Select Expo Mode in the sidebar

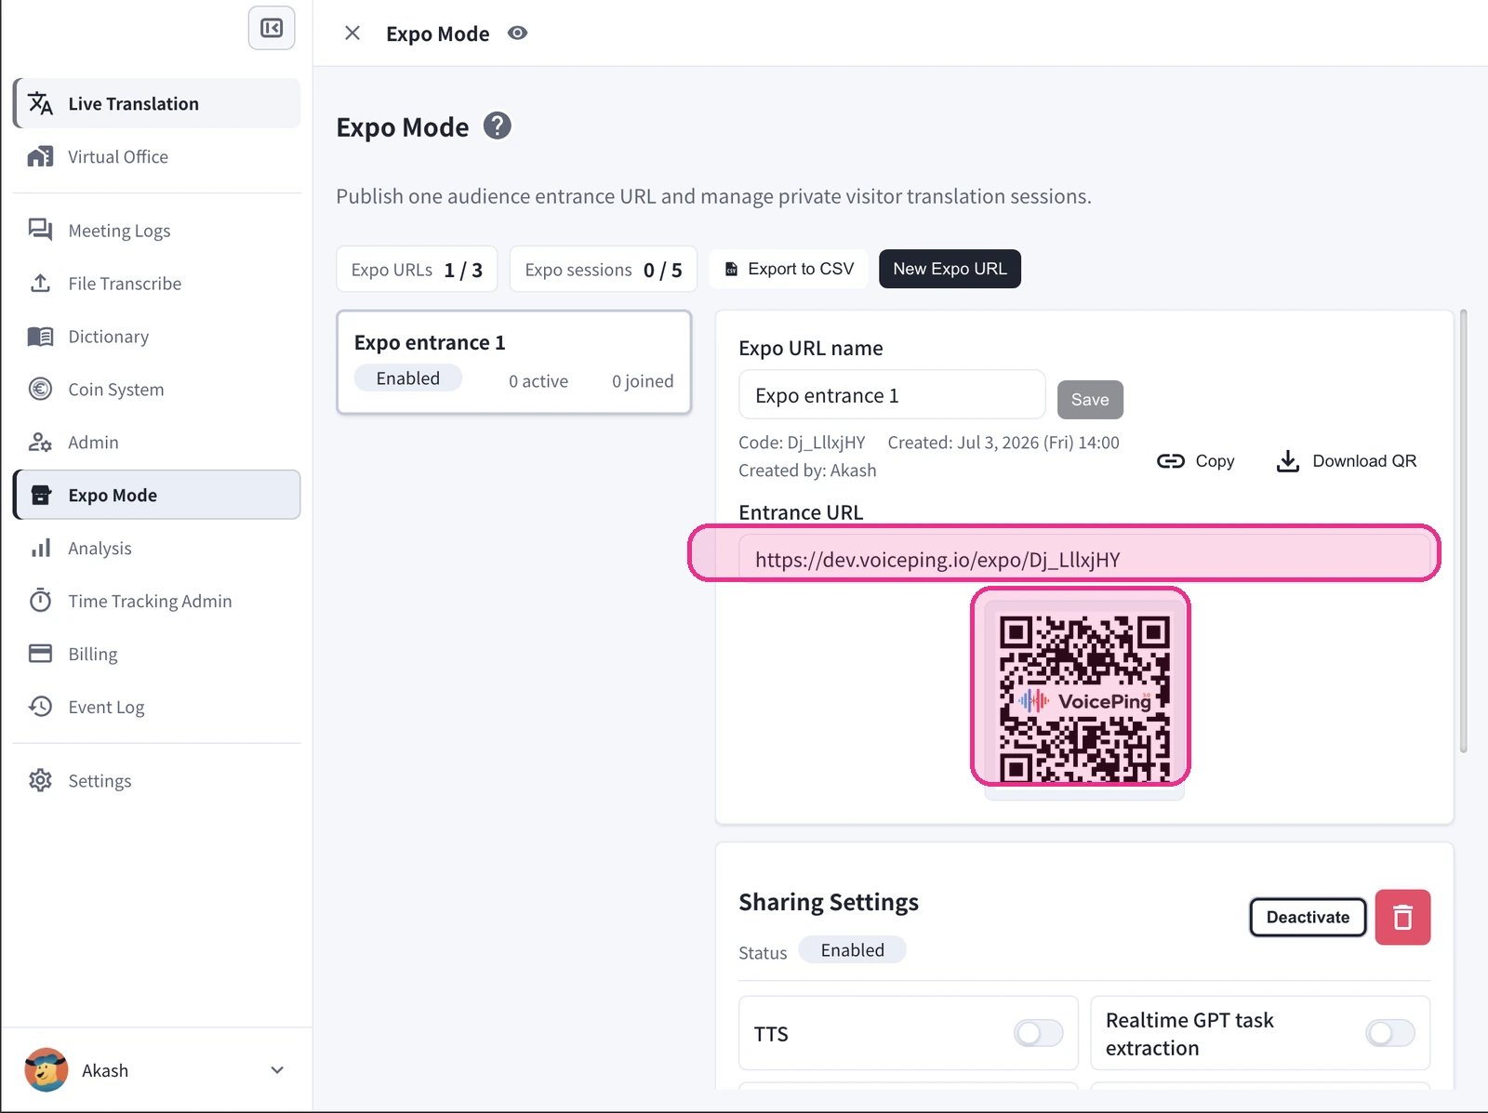[156, 495]
